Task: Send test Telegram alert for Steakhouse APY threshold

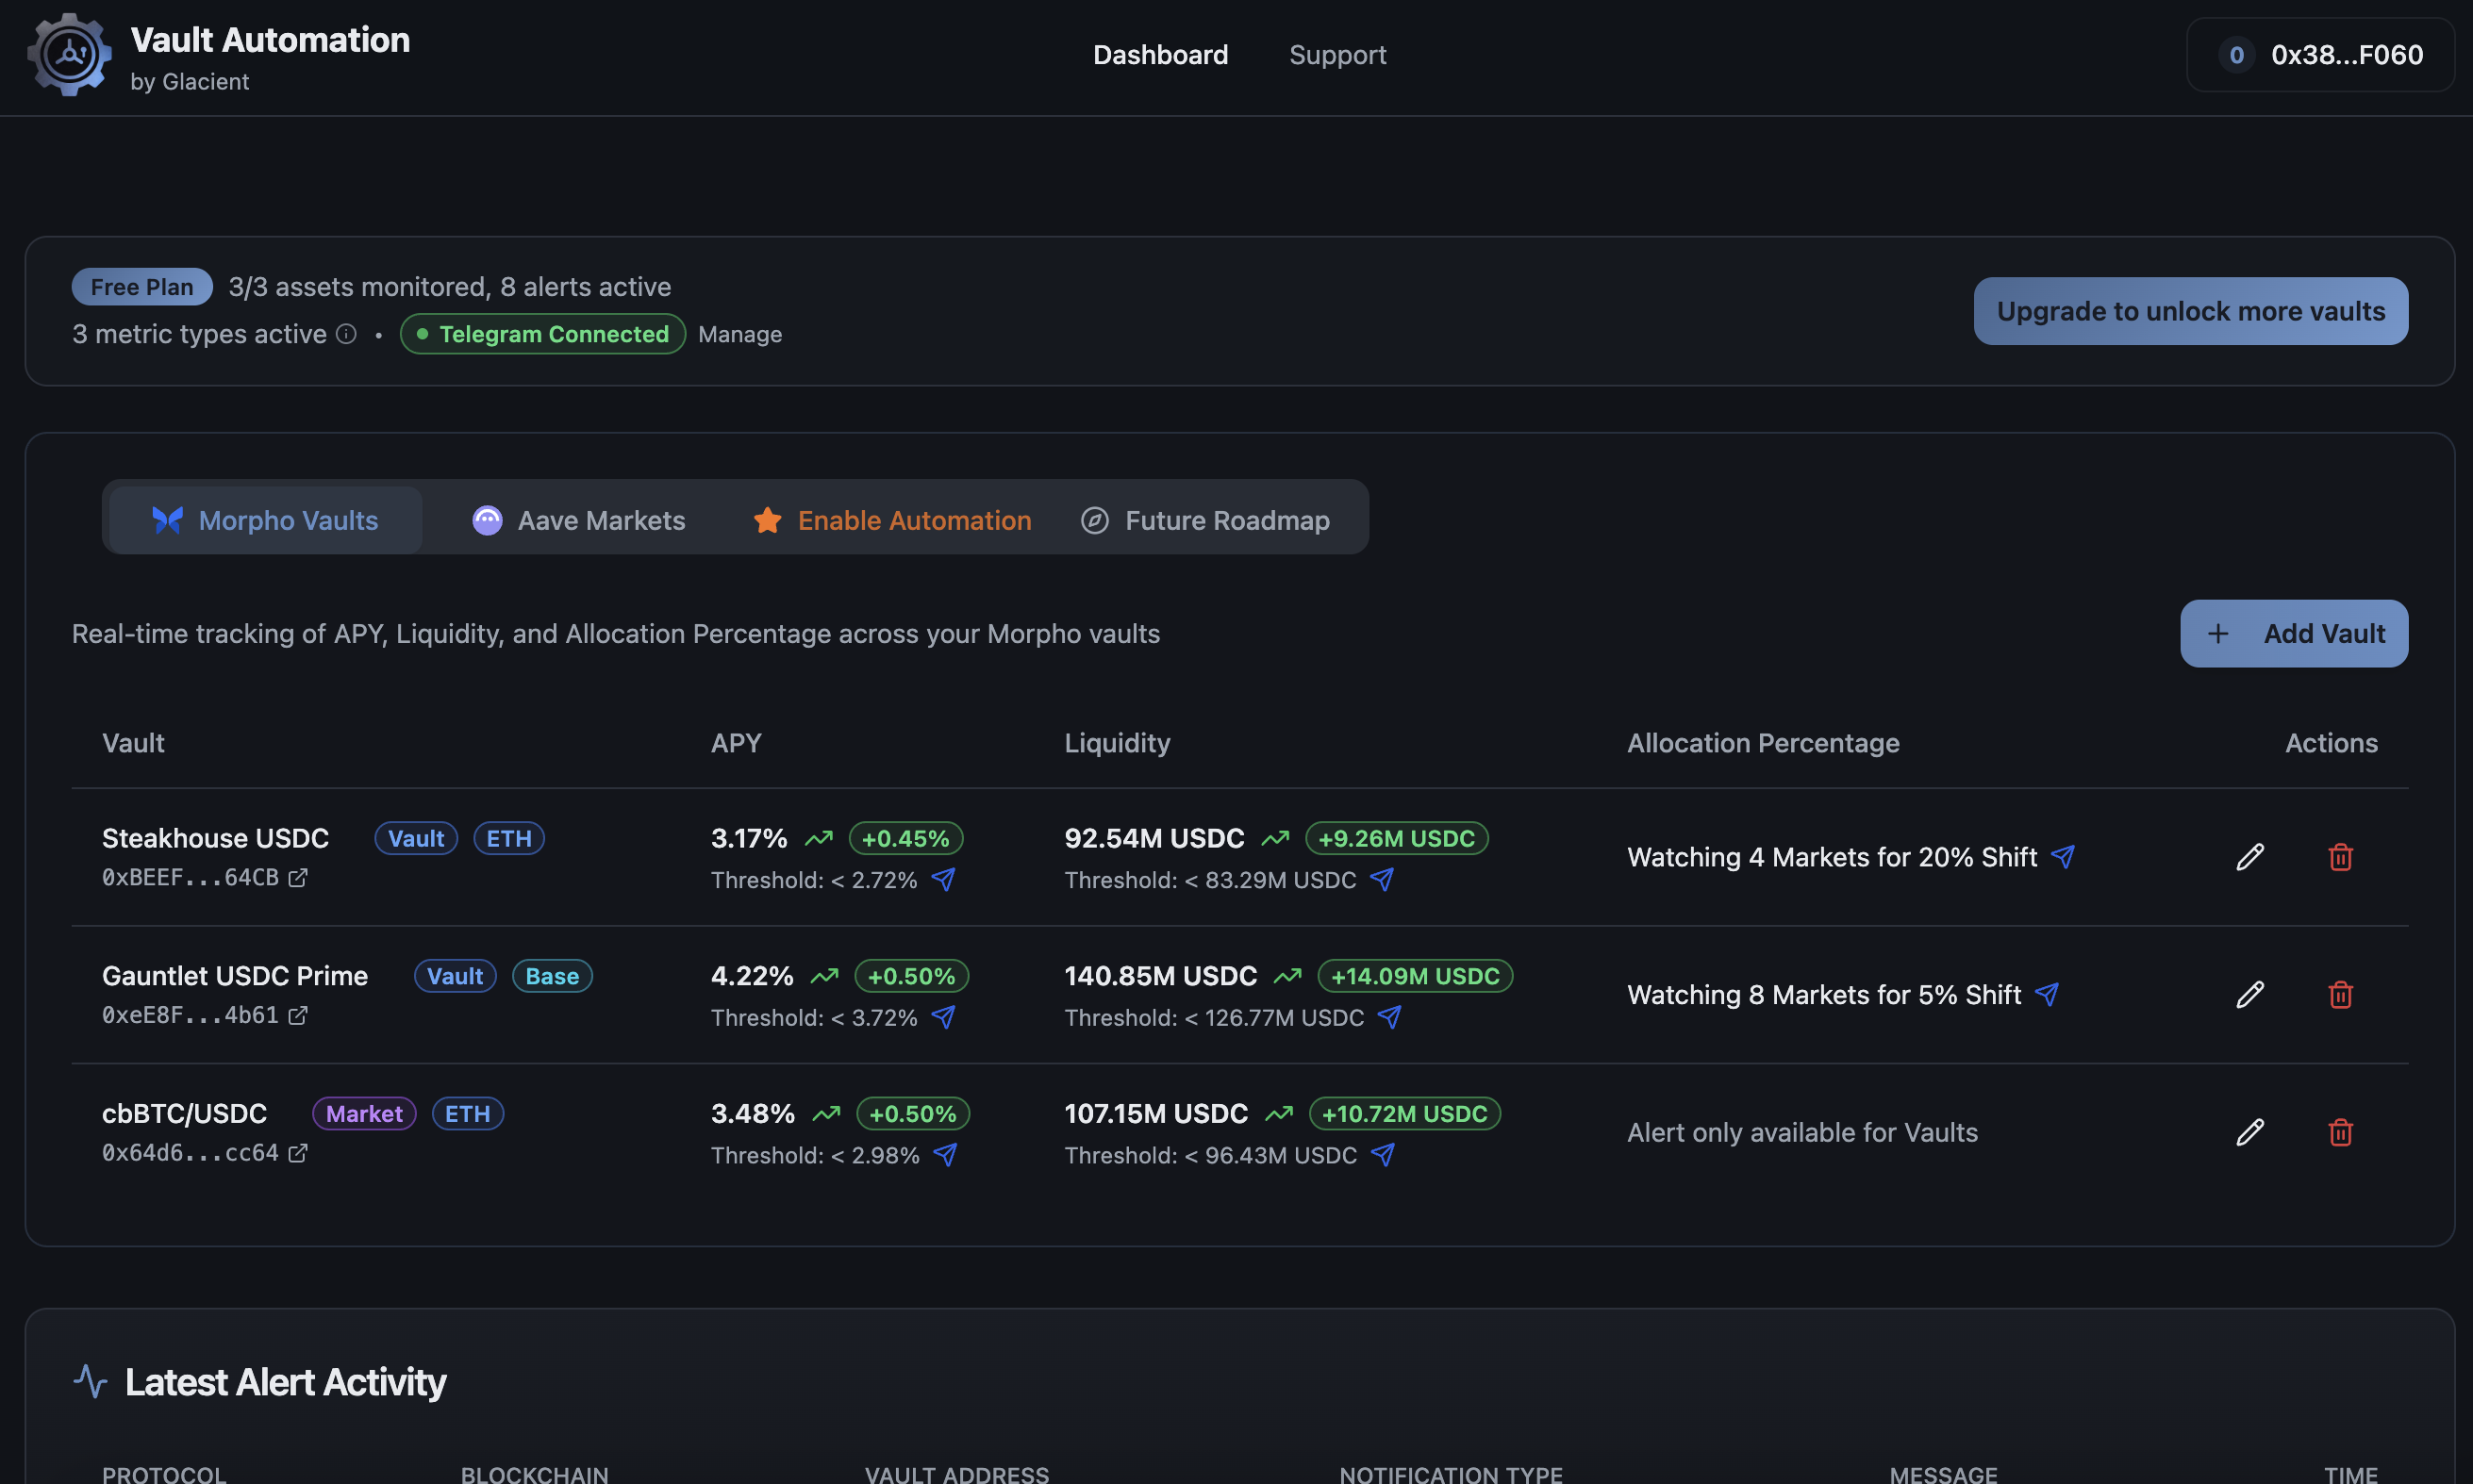Action: [x=944, y=880]
